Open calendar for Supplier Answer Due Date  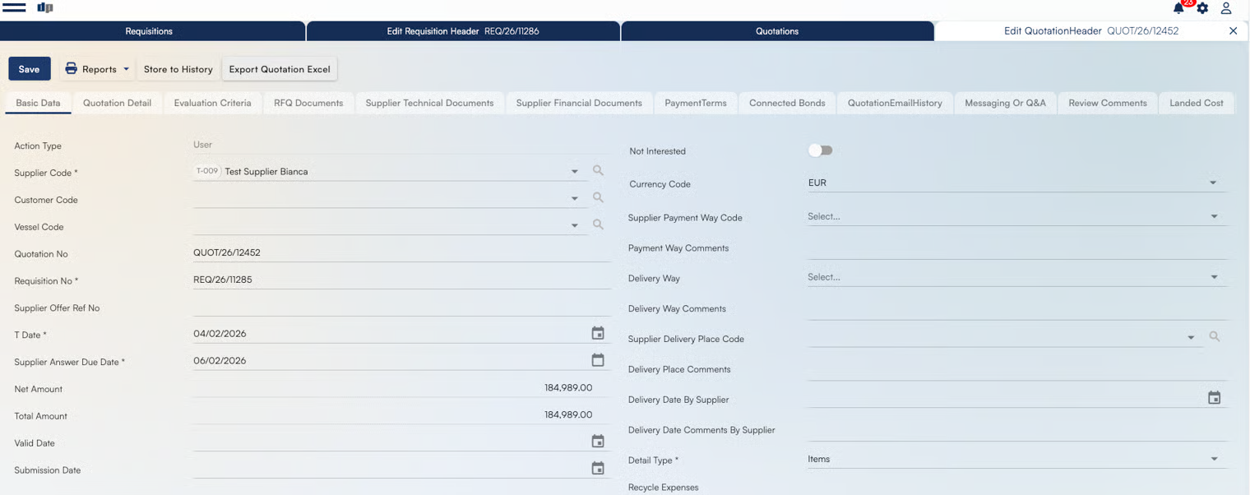click(598, 360)
